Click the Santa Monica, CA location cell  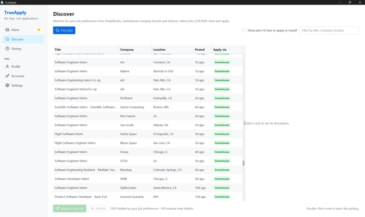[165, 188]
